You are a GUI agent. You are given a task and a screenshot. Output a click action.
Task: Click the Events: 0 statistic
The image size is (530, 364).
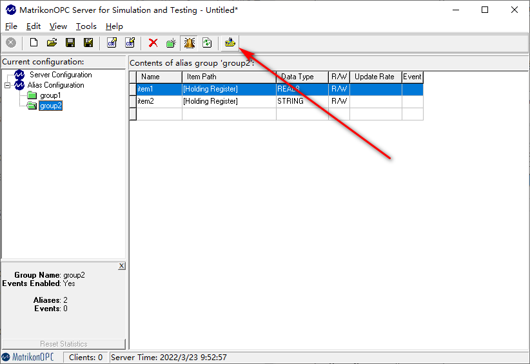pos(51,309)
